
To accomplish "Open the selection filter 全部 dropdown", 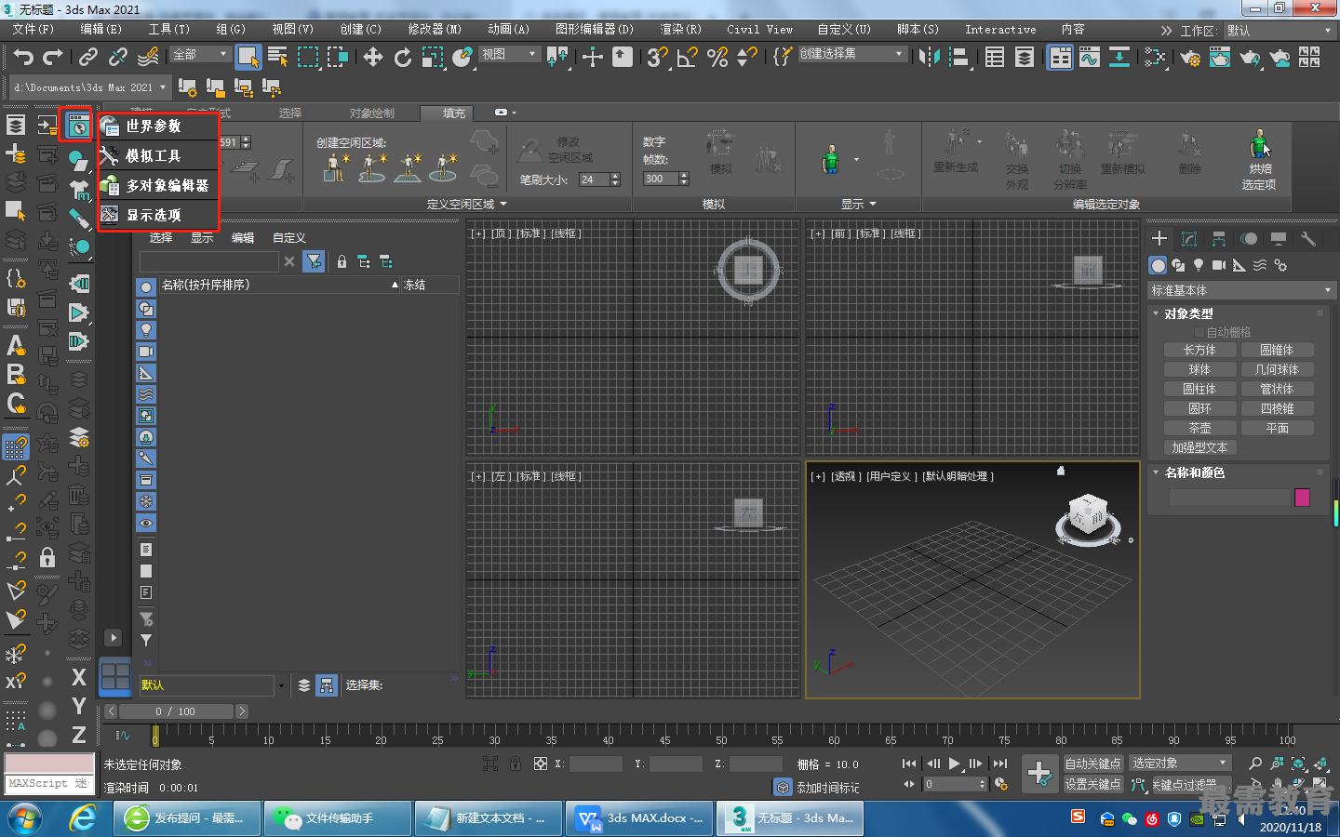I will [200, 55].
